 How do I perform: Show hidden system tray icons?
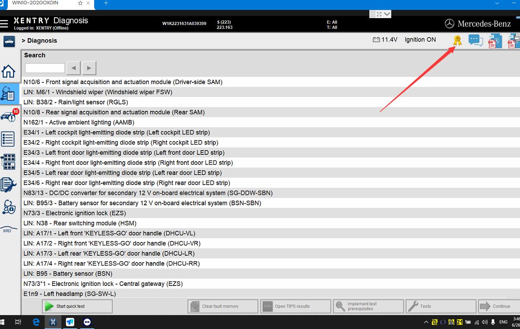(426, 322)
